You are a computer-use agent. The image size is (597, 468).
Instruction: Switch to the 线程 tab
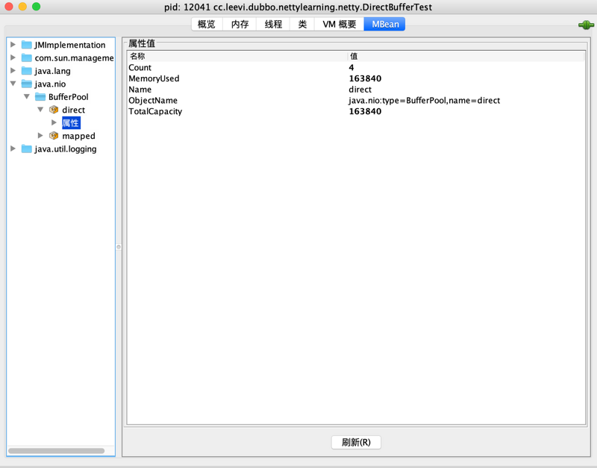[273, 24]
